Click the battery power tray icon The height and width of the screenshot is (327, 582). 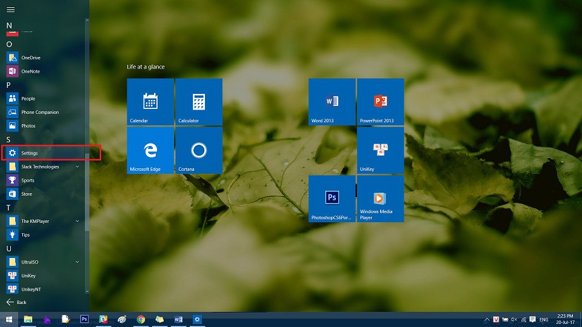click(x=505, y=320)
